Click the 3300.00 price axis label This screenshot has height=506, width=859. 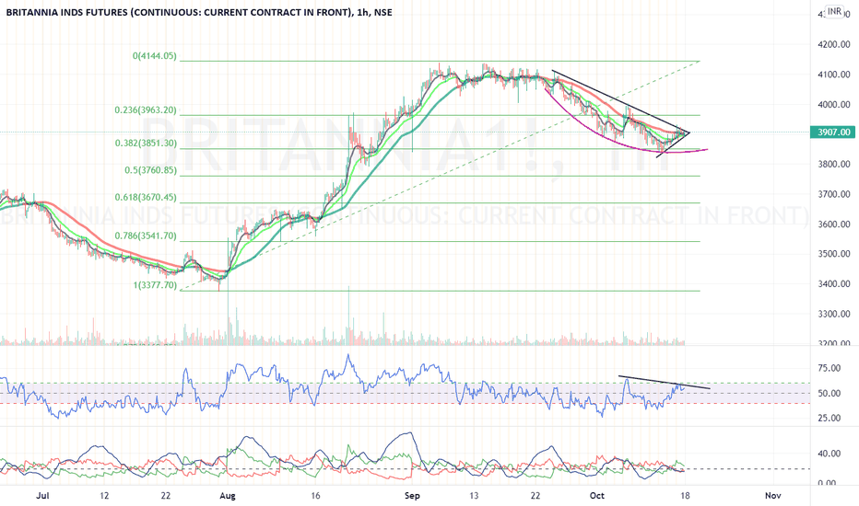pos(834,314)
